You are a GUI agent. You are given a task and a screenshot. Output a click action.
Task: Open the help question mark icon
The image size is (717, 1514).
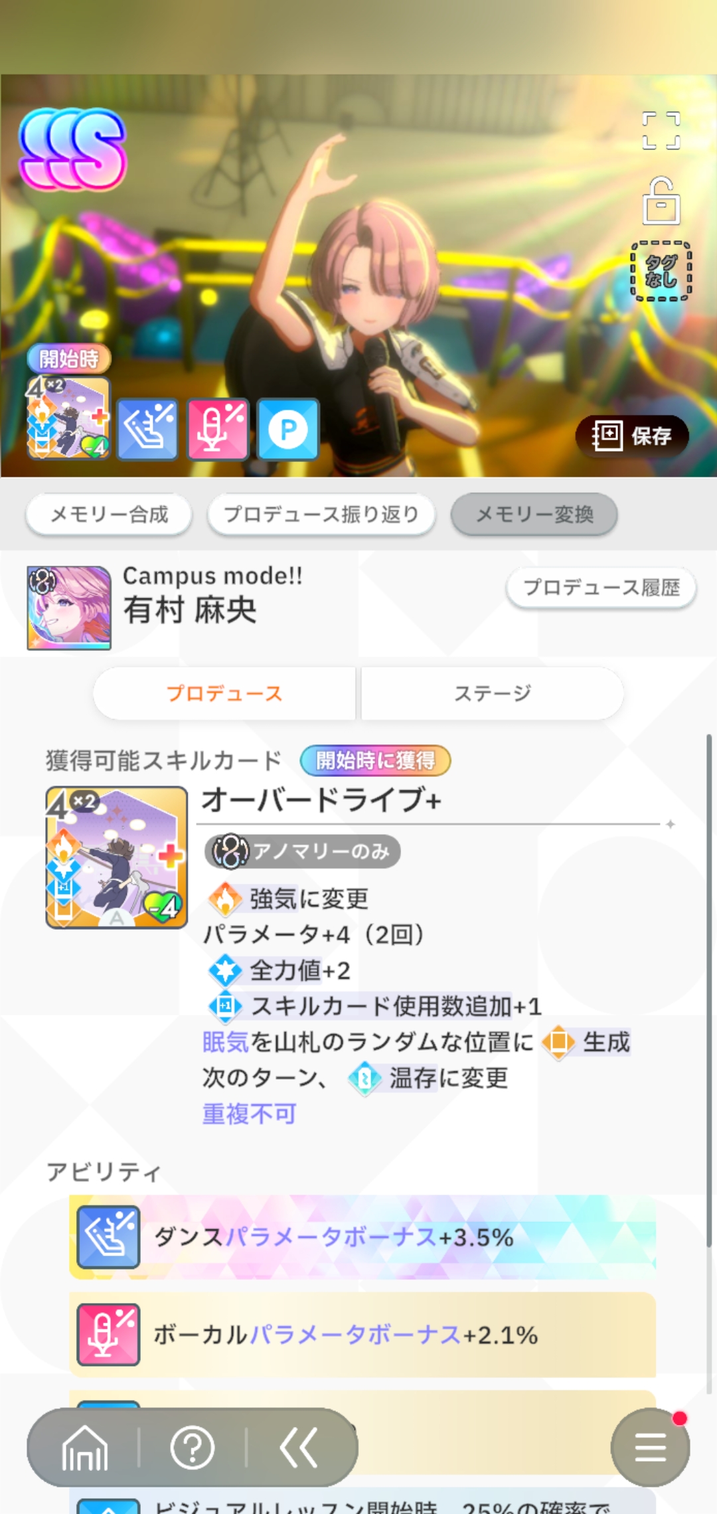(193, 1448)
